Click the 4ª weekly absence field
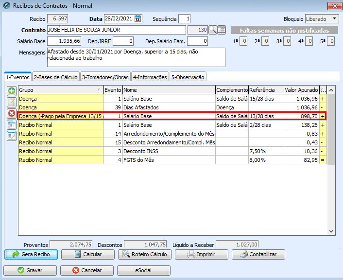The width and height of the screenshot is (343, 280). pyautogui.click(x=309, y=41)
